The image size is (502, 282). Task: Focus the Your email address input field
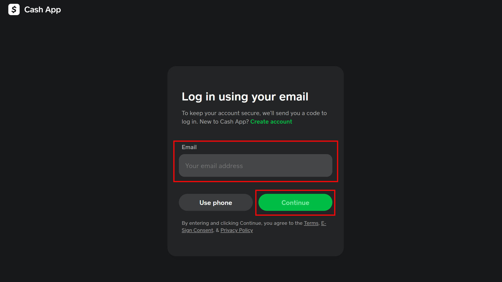click(255, 166)
